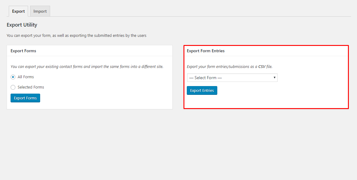Deselect the "All Forms" radio by choosing Selected Forms
The height and width of the screenshot is (180, 357).
(x=13, y=87)
